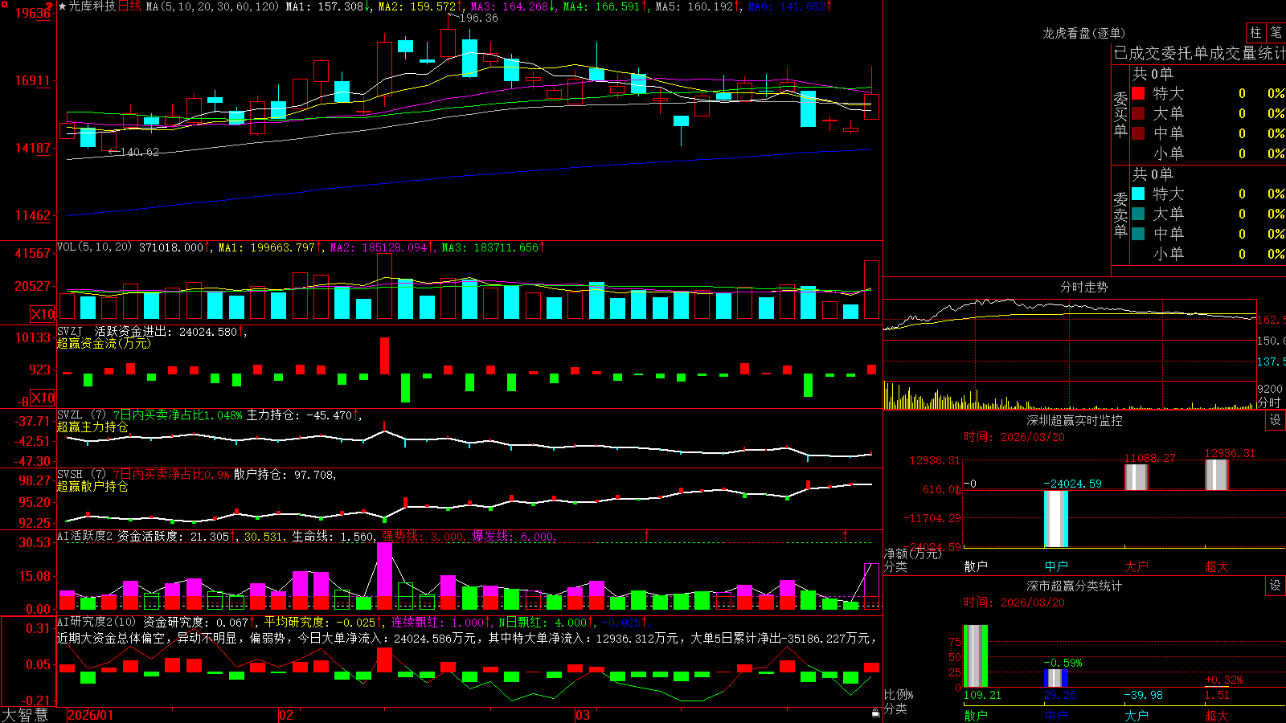The width and height of the screenshot is (1286, 723).
Task: Click the 爆发线: 6.000 value
Action: tap(513, 537)
